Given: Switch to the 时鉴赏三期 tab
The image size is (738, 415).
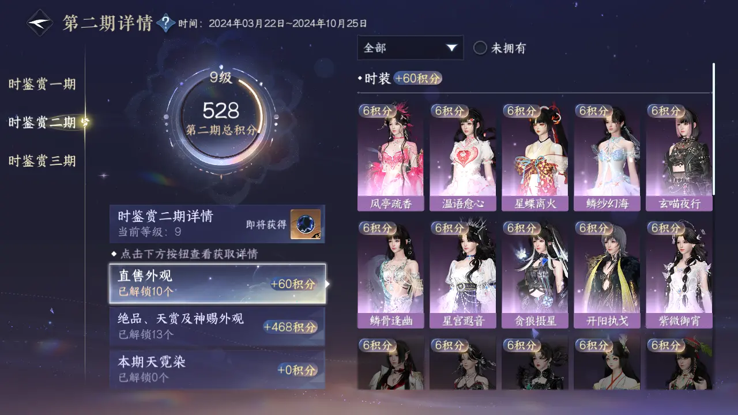Looking at the screenshot, I should (42, 161).
